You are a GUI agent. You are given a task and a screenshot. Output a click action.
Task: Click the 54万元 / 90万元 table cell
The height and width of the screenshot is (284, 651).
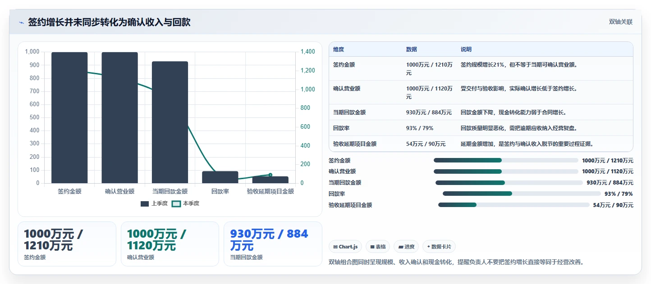click(426, 144)
